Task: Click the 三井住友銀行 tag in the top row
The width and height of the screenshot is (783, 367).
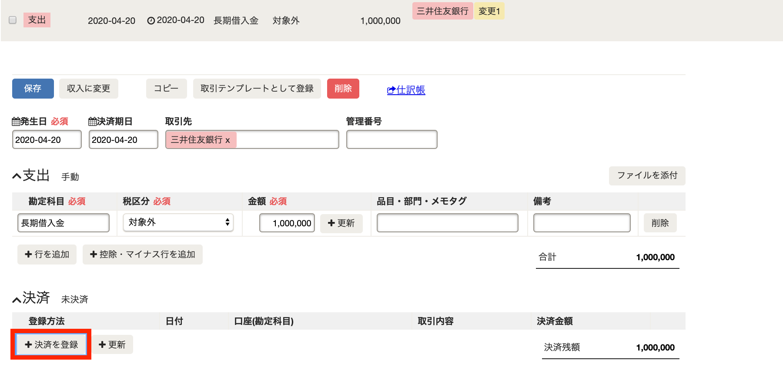Action: (442, 11)
